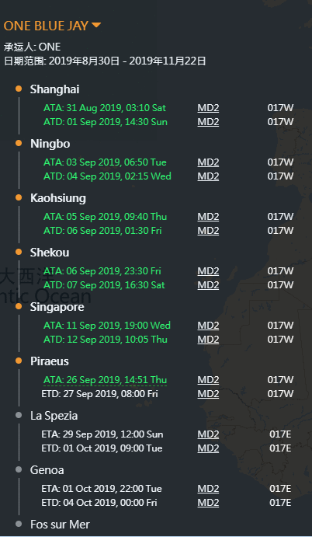Open MD2 link for Shanghai ATA row
The width and height of the screenshot is (312, 537).
(208, 108)
